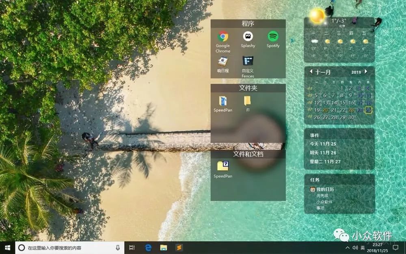Open the Windows Start menu
Screen dimensions: 406x254
7,248
